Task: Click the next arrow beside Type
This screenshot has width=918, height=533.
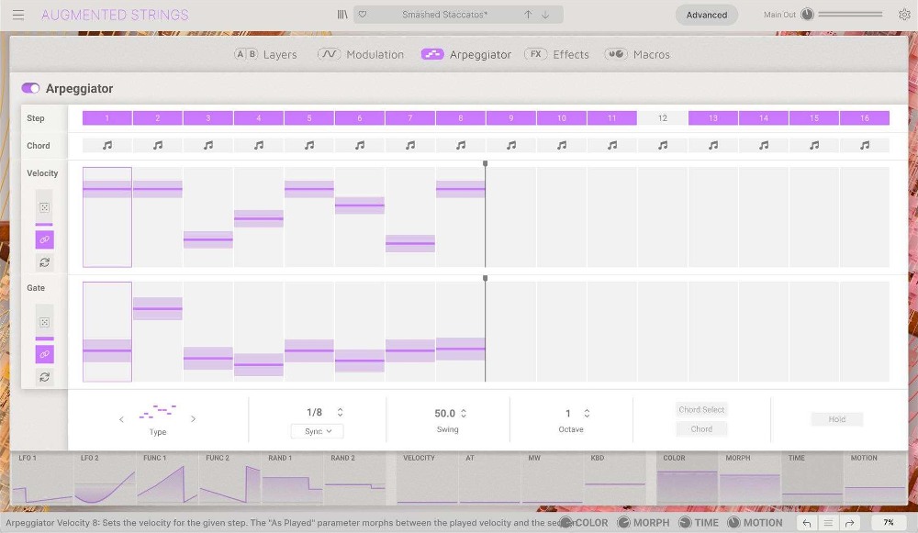Action: point(194,419)
